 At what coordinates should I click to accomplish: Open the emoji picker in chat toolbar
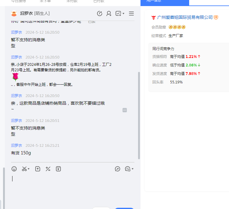pos(14,169)
